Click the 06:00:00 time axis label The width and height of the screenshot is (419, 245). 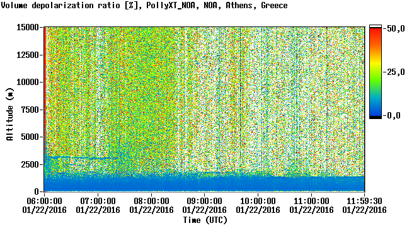44,201
